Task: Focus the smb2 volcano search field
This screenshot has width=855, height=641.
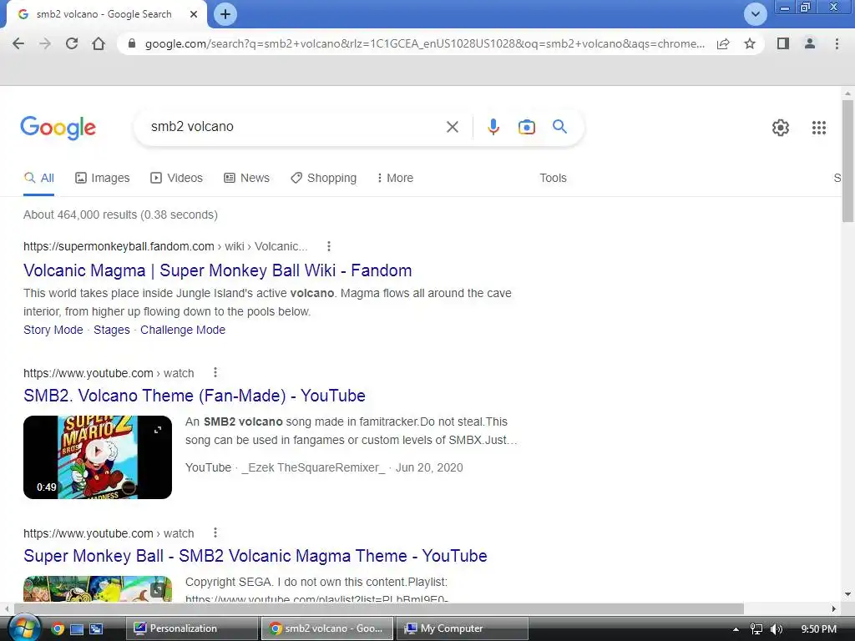Action: pyautogui.click(x=295, y=127)
